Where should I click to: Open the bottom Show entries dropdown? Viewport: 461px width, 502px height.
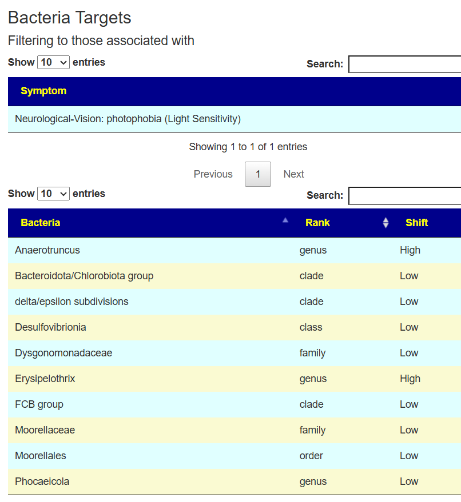53,194
